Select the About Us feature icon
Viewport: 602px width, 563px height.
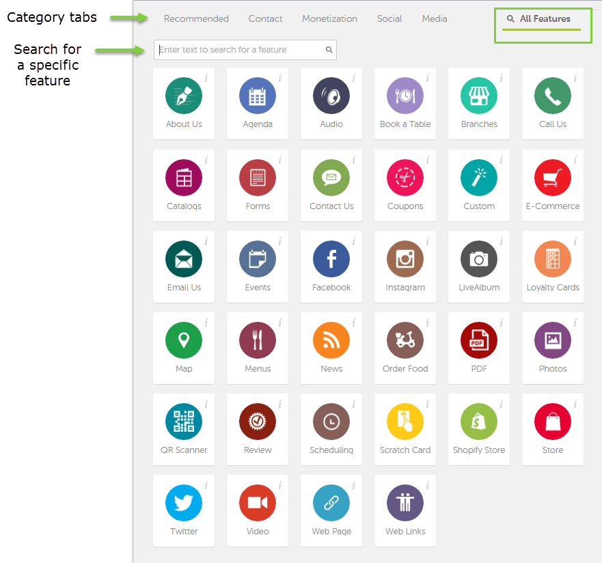click(184, 96)
